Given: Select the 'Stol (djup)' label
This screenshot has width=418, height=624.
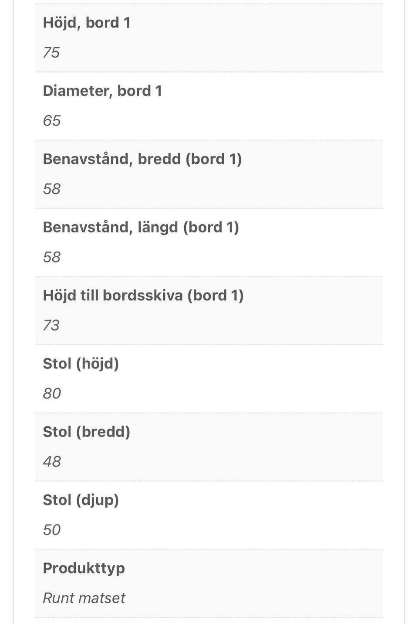Looking at the screenshot, I should pos(81,500).
